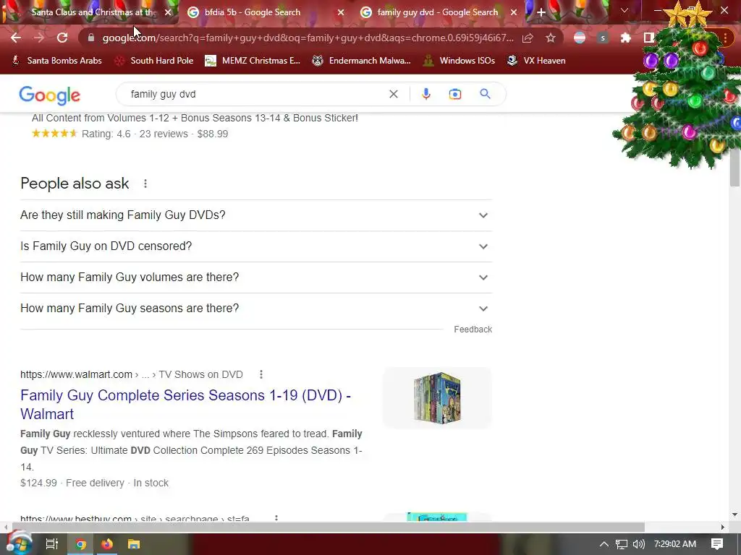Switch to Chrome on the taskbar
This screenshot has width=741, height=555.
(x=81, y=544)
